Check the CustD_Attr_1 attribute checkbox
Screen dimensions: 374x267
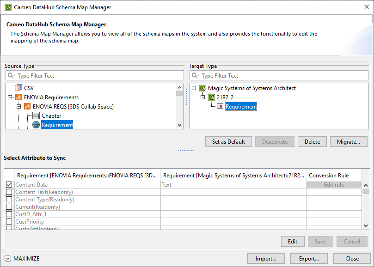tap(9, 214)
